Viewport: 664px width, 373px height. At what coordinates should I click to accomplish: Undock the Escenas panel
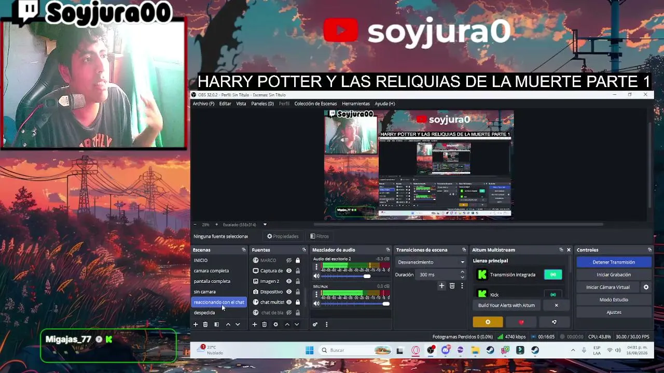tap(244, 250)
